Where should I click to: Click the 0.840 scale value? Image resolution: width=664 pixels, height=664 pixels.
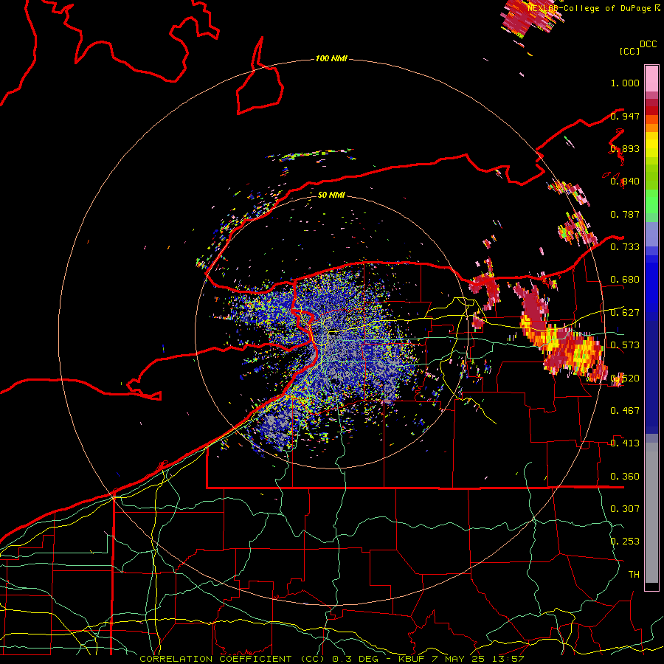click(x=625, y=181)
